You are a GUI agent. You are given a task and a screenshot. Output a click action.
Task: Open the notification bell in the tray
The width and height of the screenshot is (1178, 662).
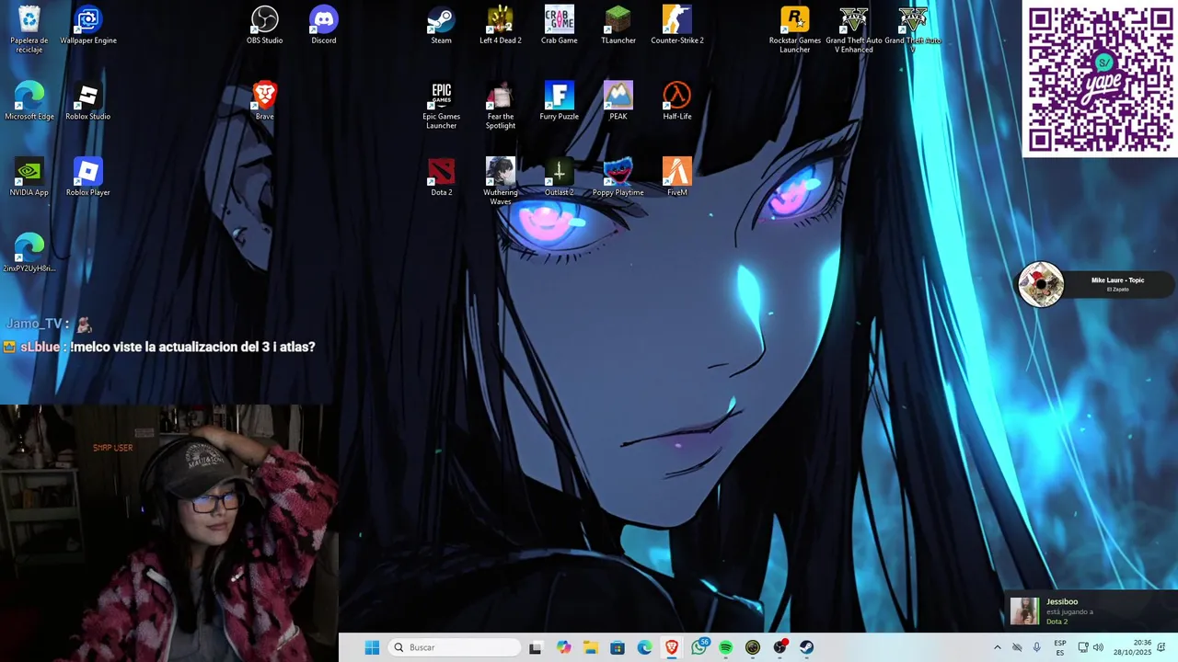click(x=1161, y=647)
